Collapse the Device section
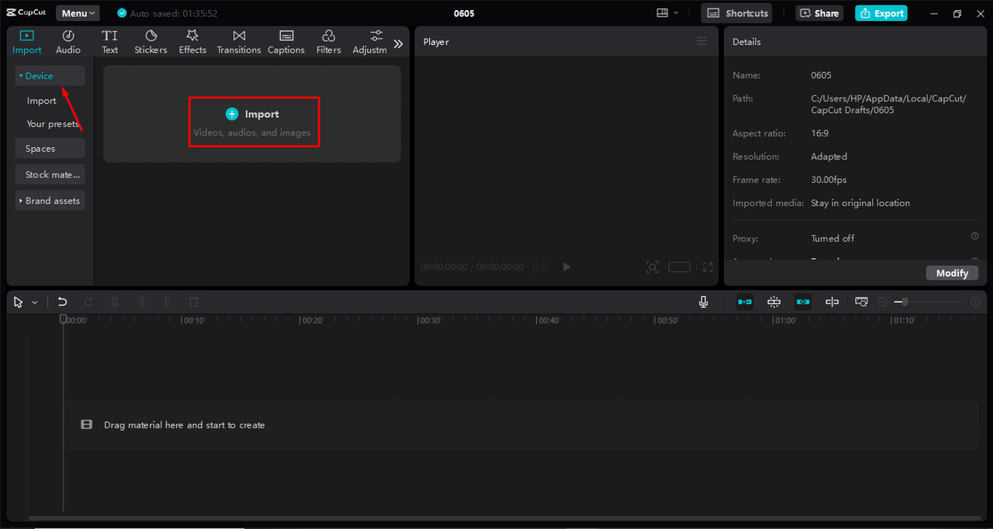 [50, 76]
